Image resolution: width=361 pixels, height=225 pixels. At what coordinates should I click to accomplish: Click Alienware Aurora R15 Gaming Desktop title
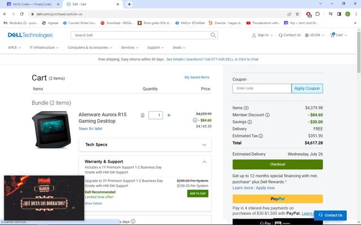point(103,118)
